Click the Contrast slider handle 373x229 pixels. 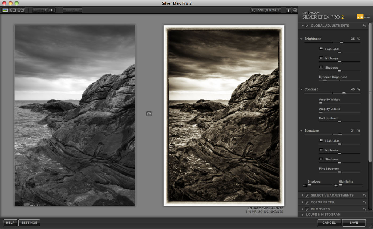(x=344, y=93)
